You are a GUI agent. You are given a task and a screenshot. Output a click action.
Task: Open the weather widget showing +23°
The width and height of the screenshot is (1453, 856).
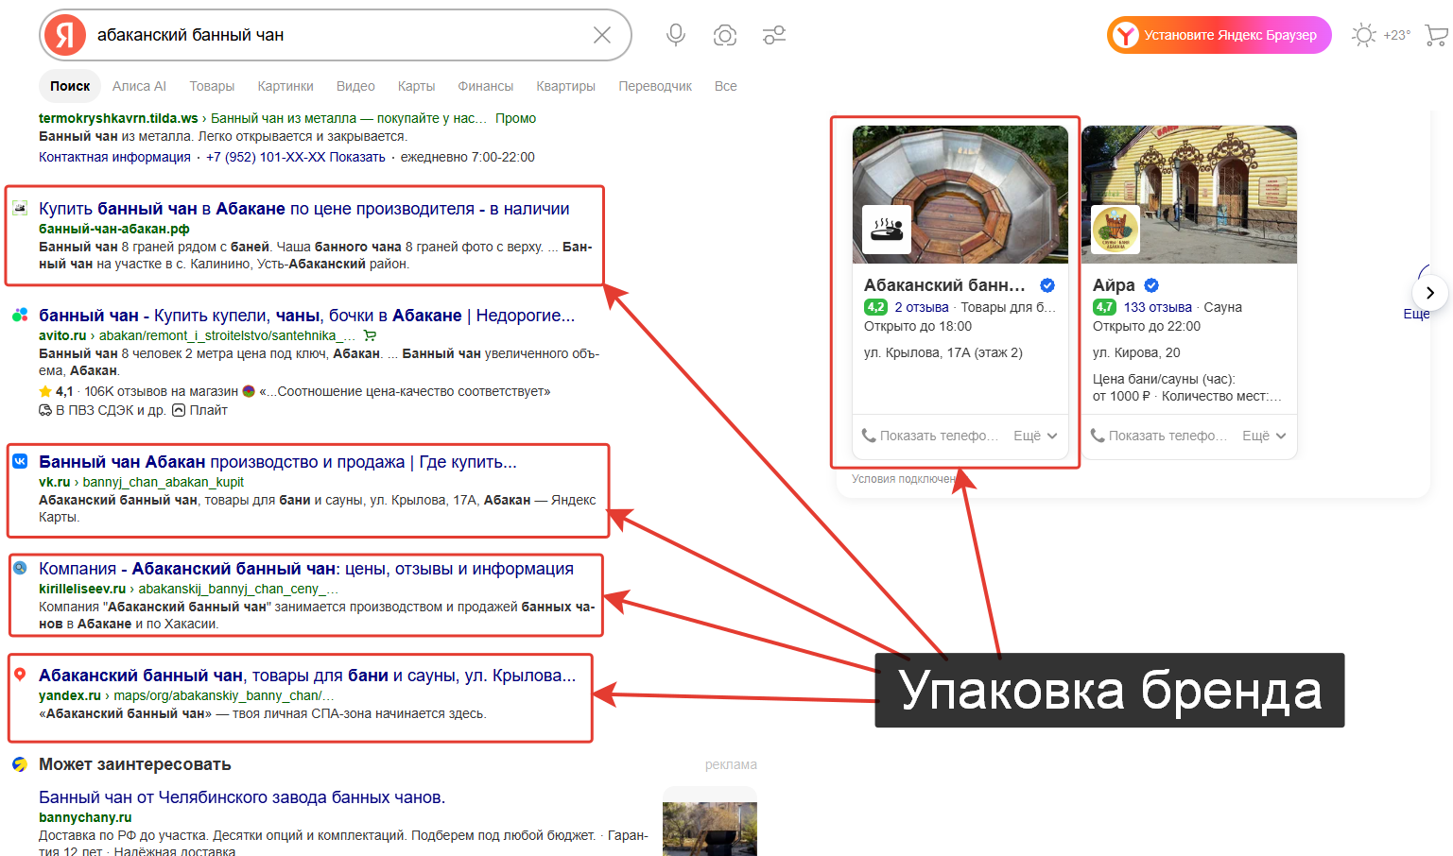point(1380,35)
